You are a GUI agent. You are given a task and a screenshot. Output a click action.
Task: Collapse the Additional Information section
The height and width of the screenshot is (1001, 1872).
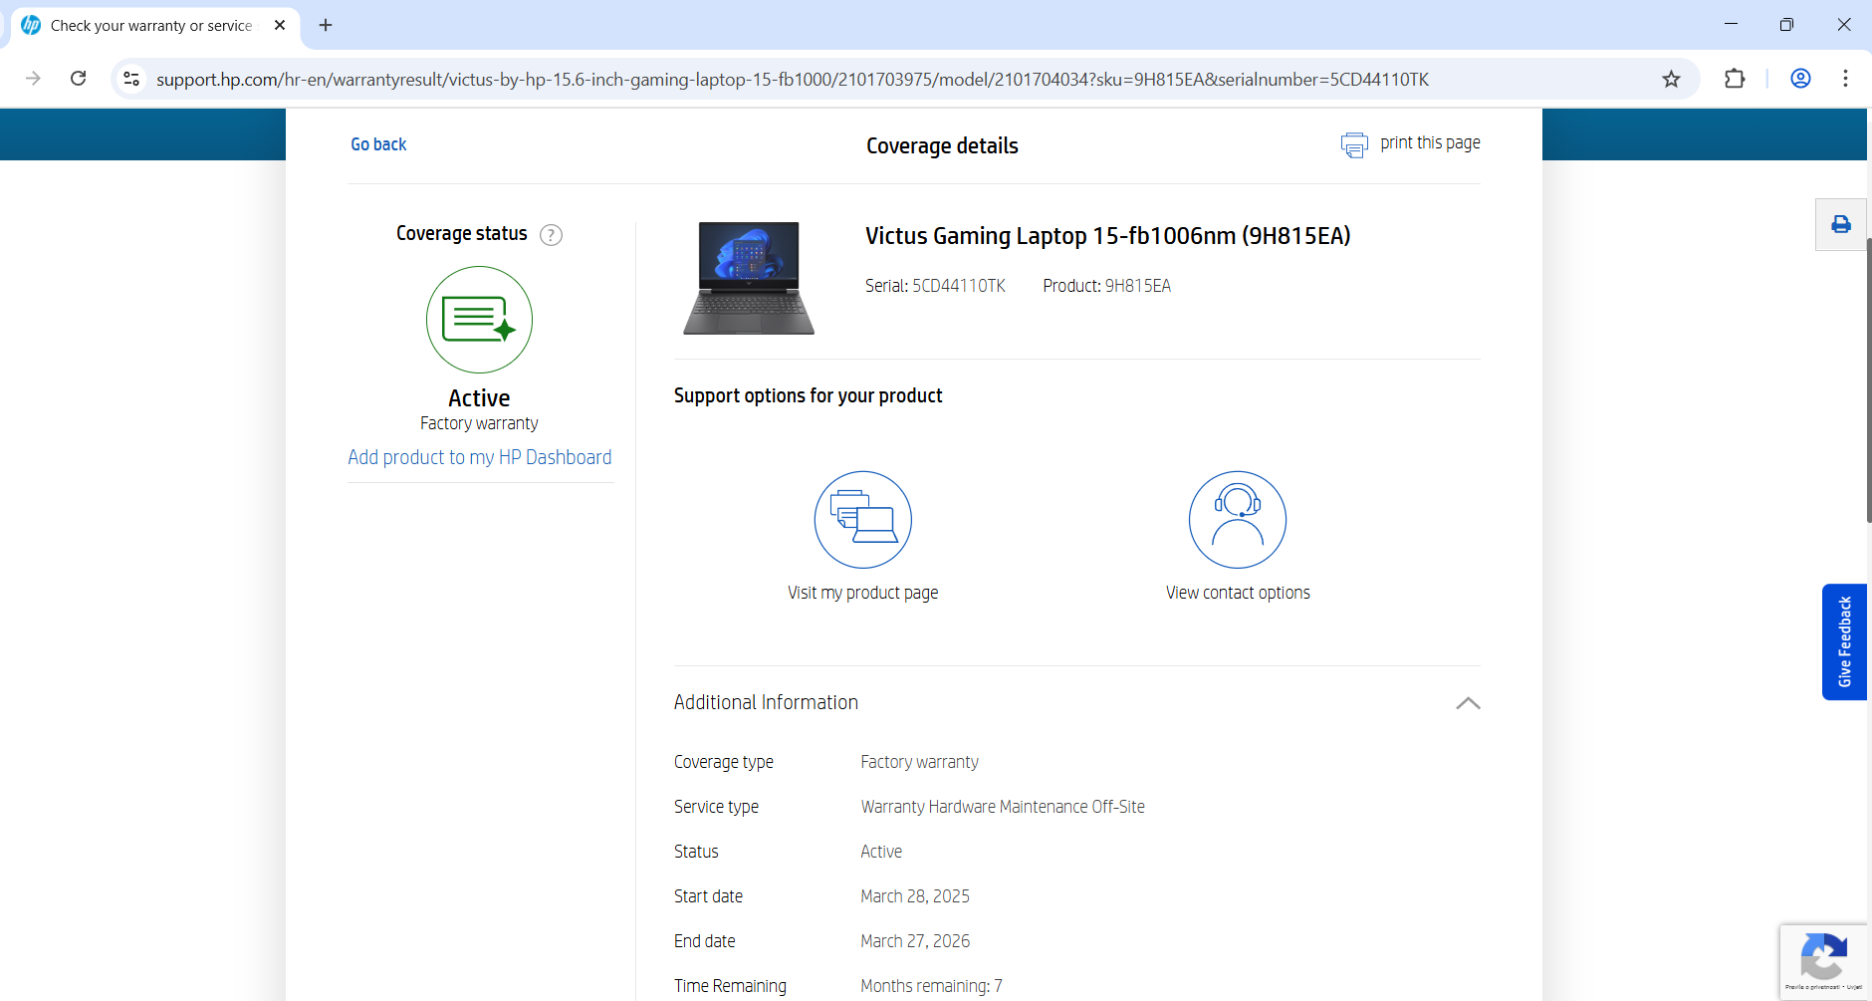point(1468,703)
